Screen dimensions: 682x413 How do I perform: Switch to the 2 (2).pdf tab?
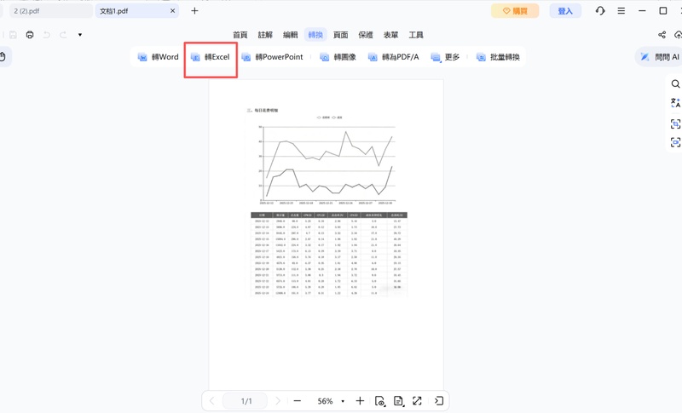[x=50, y=11]
